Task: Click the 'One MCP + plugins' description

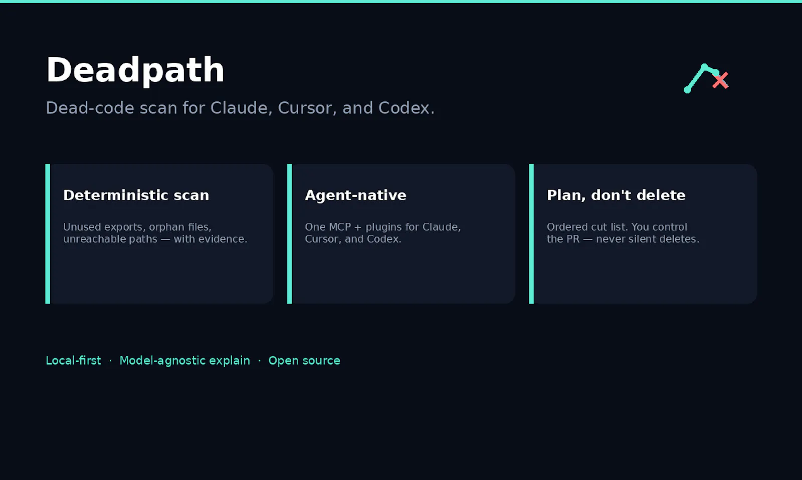Action: tap(382, 233)
